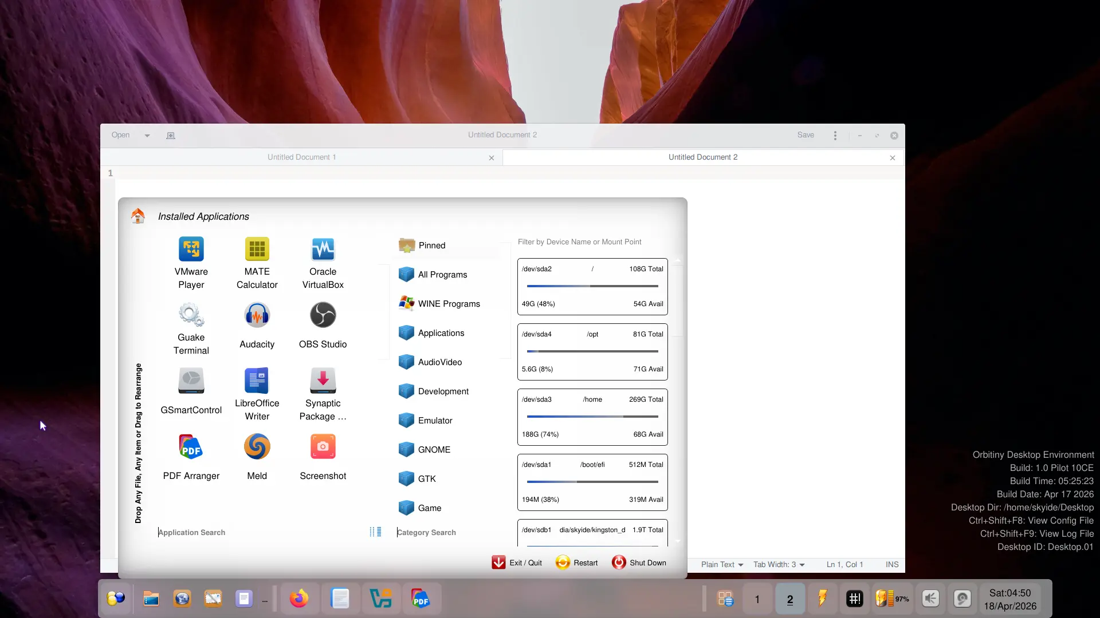Viewport: 1100px width, 618px height.
Task: Click the home icon beside Installed Applications
Action: (x=137, y=216)
